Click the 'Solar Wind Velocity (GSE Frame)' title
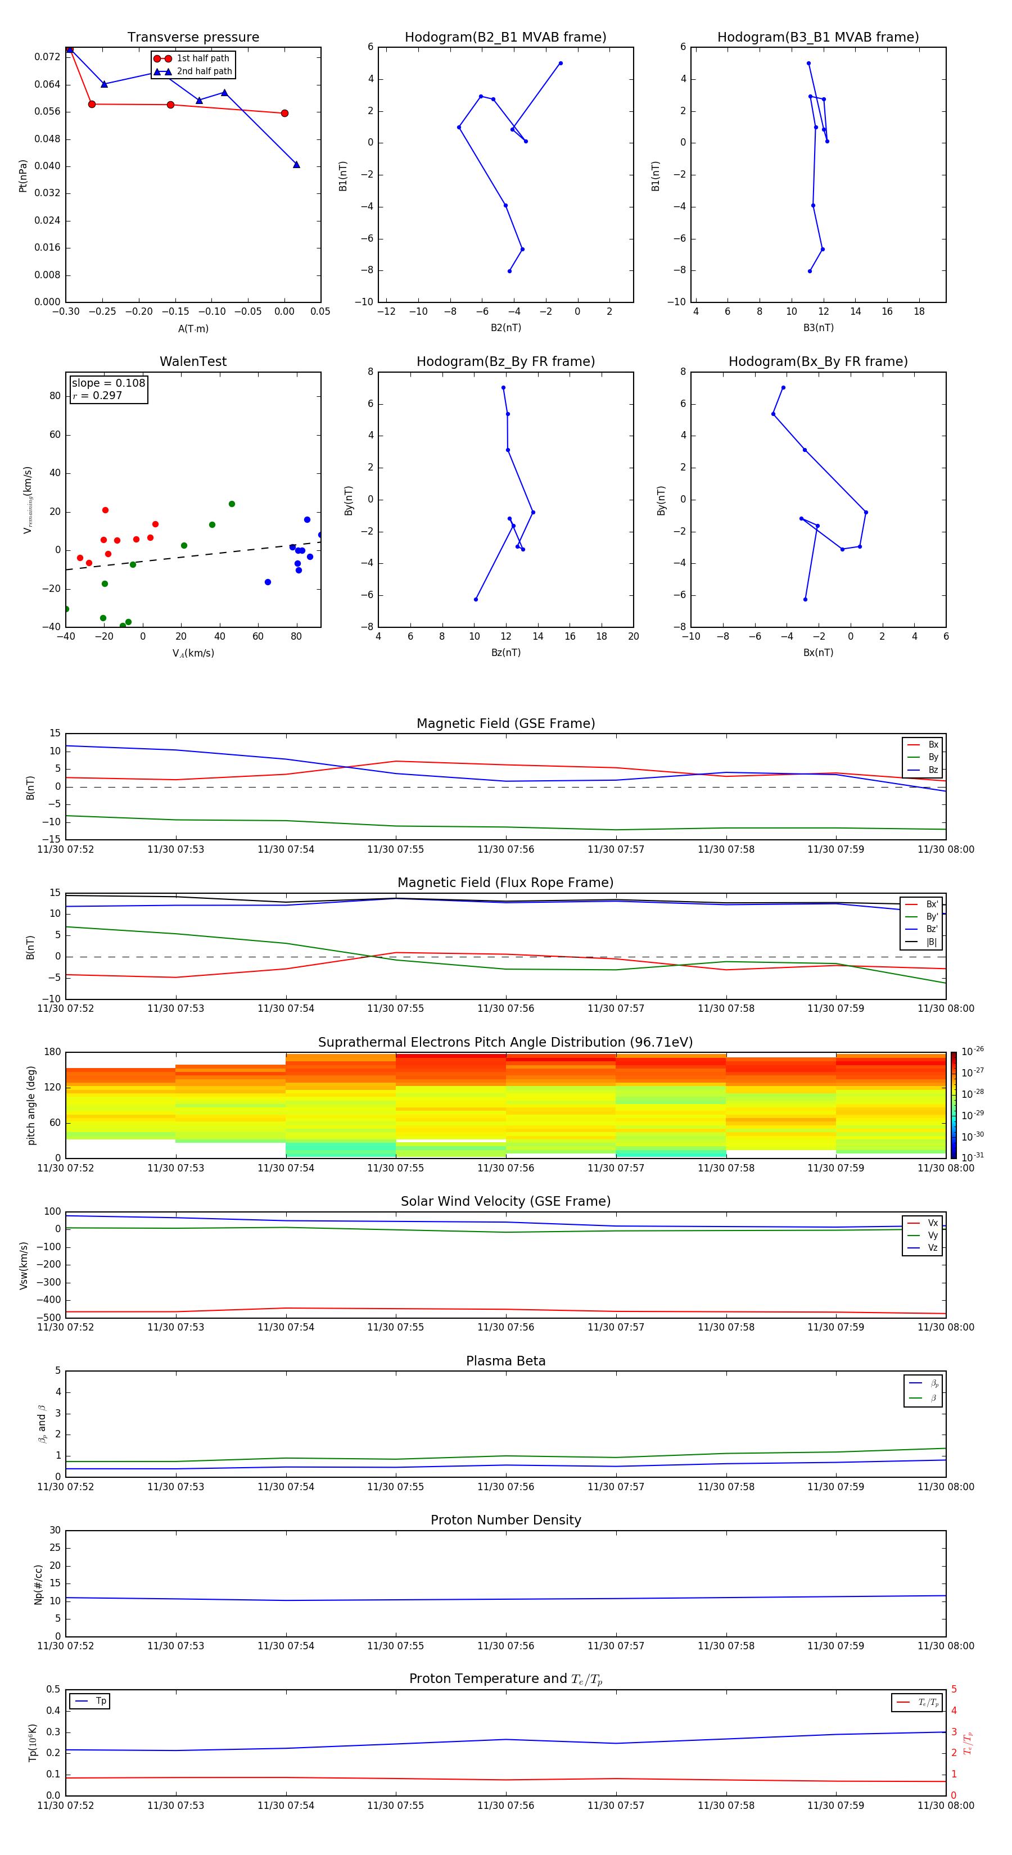1012x1855 pixels. click(x=505, y=1201)
